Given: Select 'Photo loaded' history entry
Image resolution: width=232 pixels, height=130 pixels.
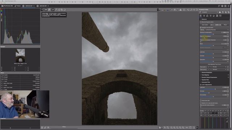Looking at the screenshot, I should 20,75.
